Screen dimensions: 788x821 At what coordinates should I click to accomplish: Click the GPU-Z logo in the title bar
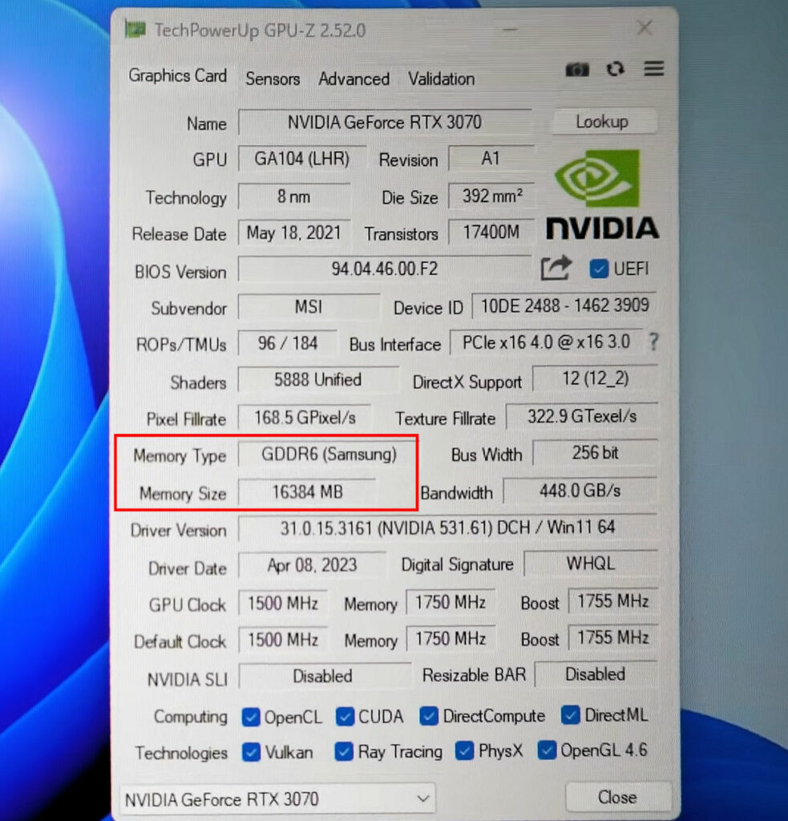click(x=134, y=28)
